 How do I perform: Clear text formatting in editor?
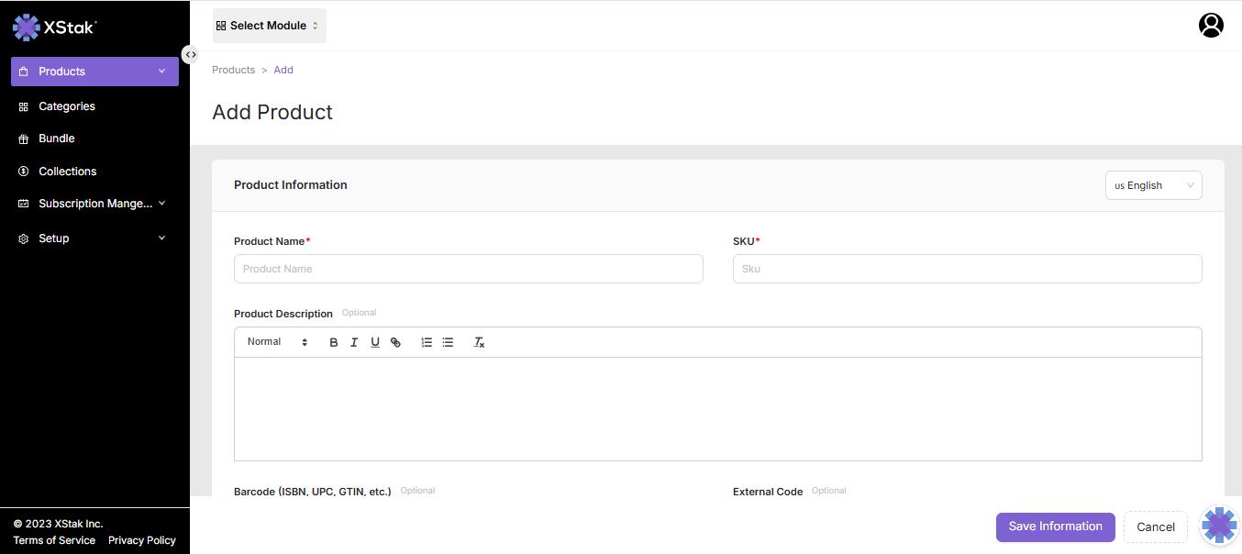[479, 342]
